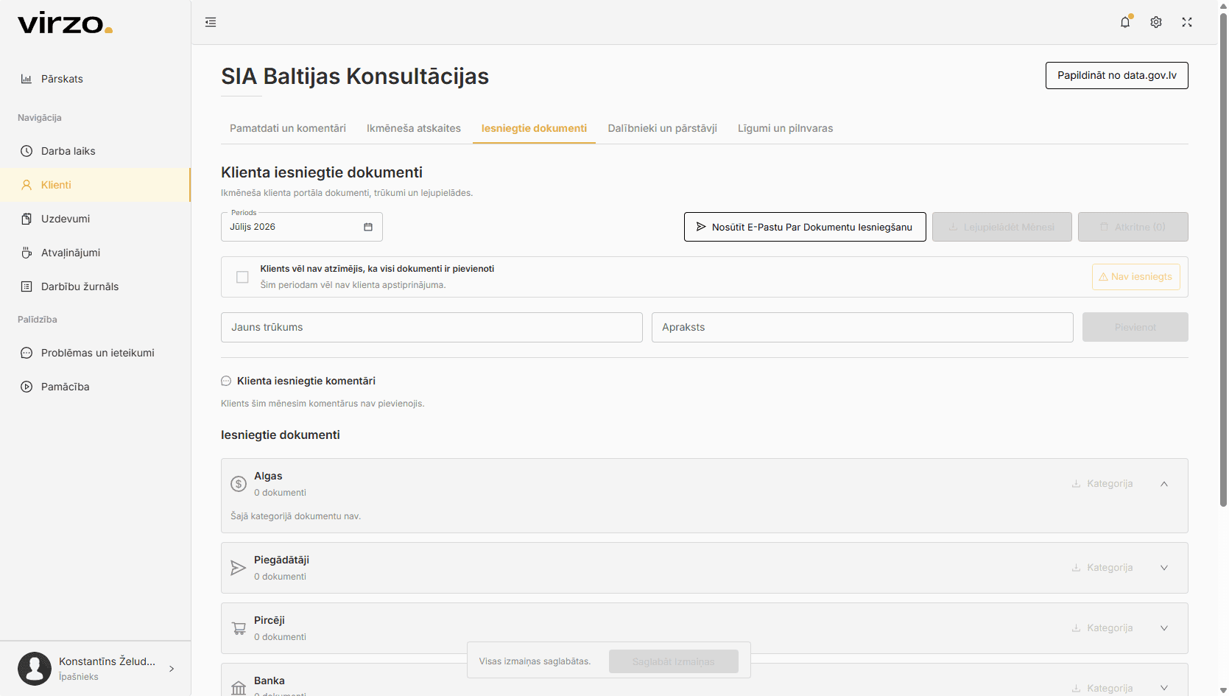
Task: Expand the Piegādātāji category section
Action: [1164, 568]
